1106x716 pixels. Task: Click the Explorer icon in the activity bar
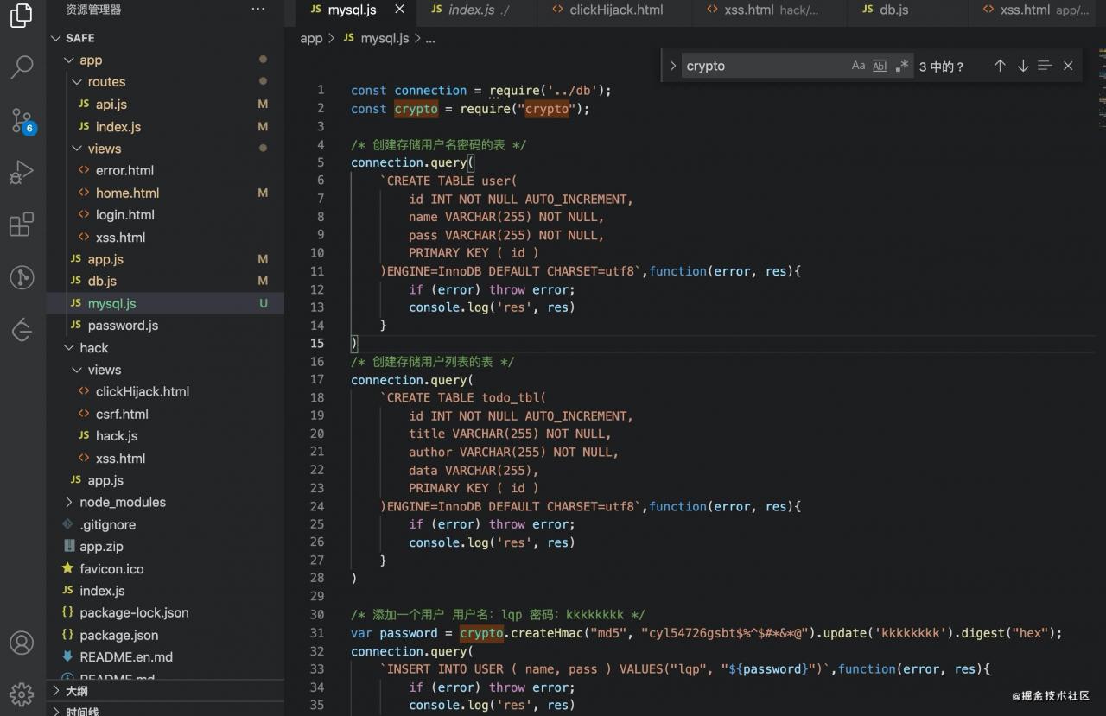pyautogui.click(x=22, y=15)
